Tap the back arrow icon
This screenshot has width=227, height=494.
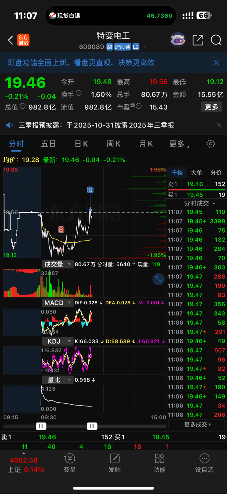coord(10,40)
